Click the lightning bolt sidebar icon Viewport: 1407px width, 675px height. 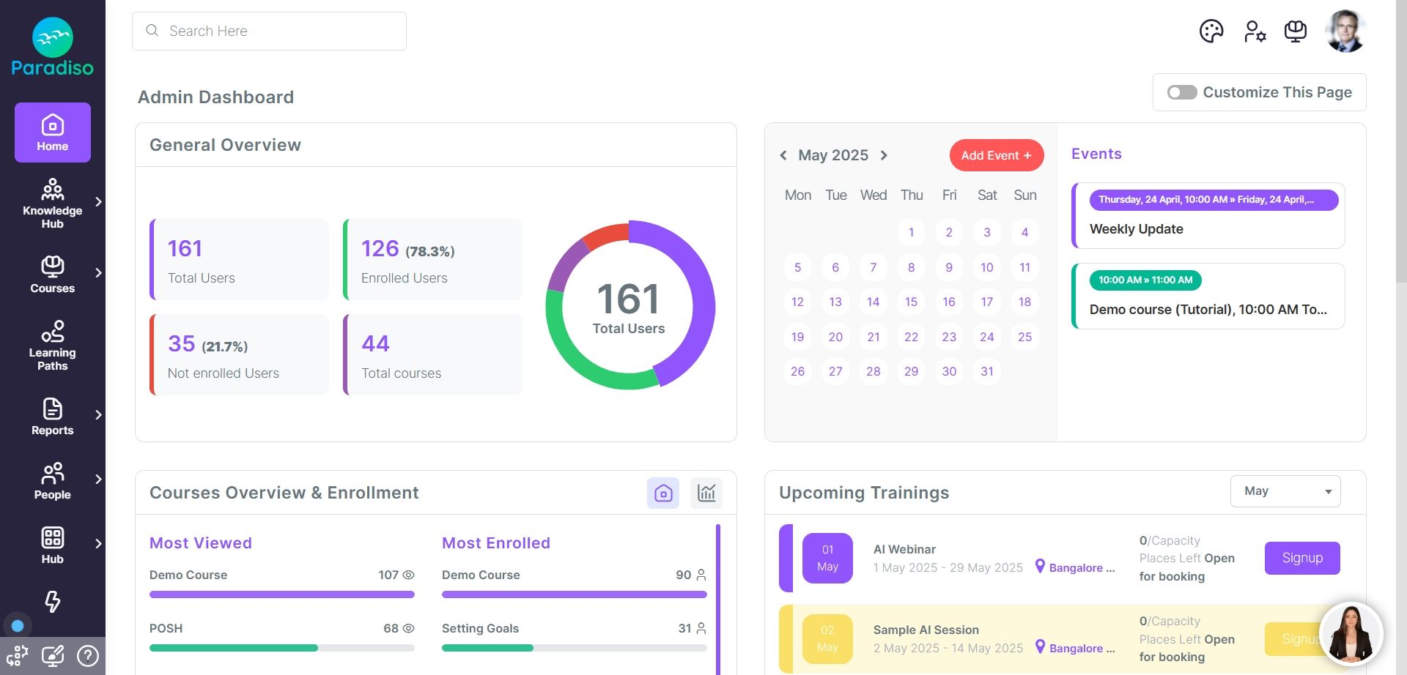click(53, 601)
